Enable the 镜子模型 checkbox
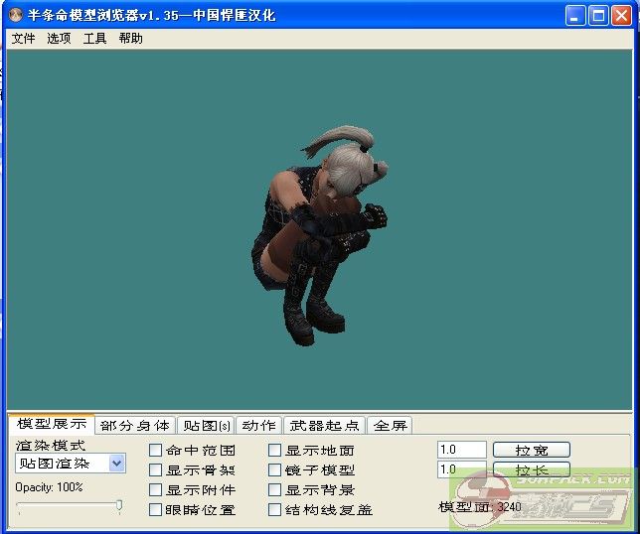The height and width of the screenshot is (534, 640). (274, 470)
